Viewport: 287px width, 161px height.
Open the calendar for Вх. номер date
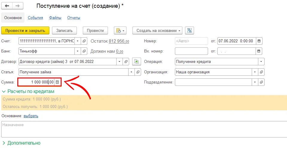(259, 51)
